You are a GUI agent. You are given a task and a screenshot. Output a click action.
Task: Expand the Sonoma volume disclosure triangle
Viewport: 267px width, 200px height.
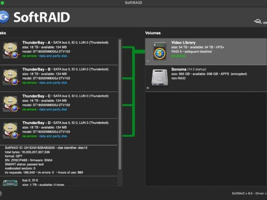pyautogui.click(x=148, y=88)
